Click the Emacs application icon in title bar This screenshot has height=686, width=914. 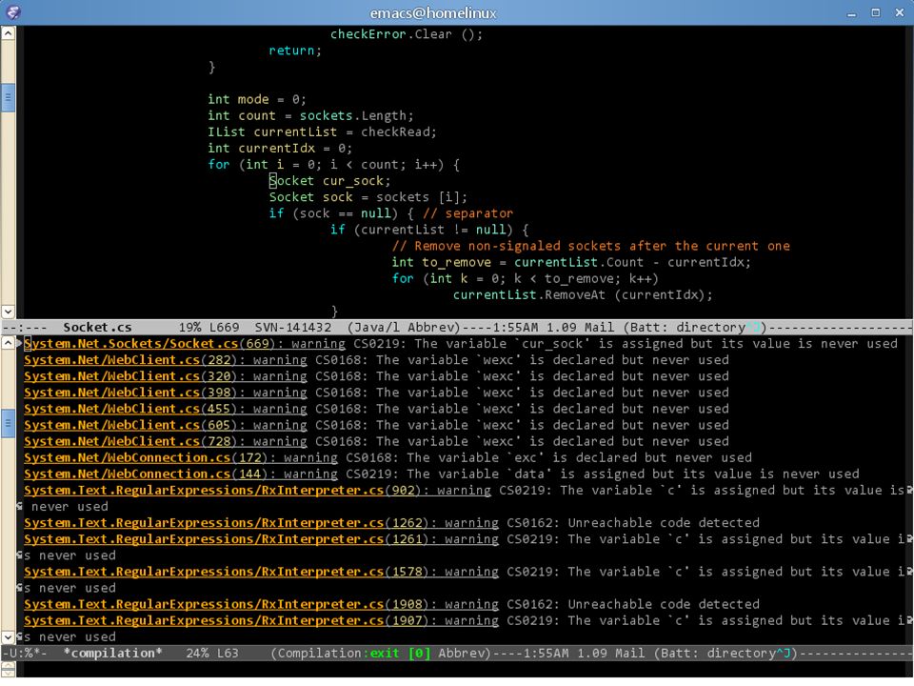coord(12,11)
